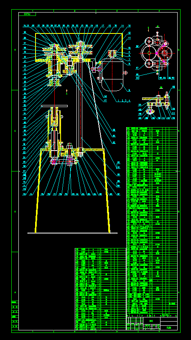This screenshot has width=191, height=340.
Task: Click the title block at bottom-right corner
Action: coord(152,324)
